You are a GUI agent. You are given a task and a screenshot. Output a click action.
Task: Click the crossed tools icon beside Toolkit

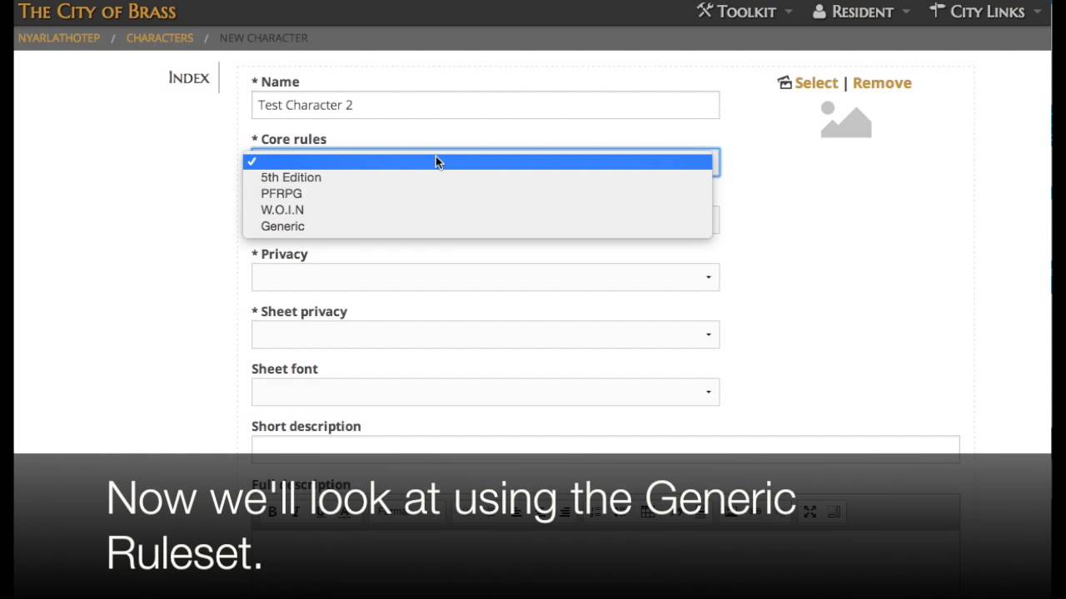[x=705, y=11]
